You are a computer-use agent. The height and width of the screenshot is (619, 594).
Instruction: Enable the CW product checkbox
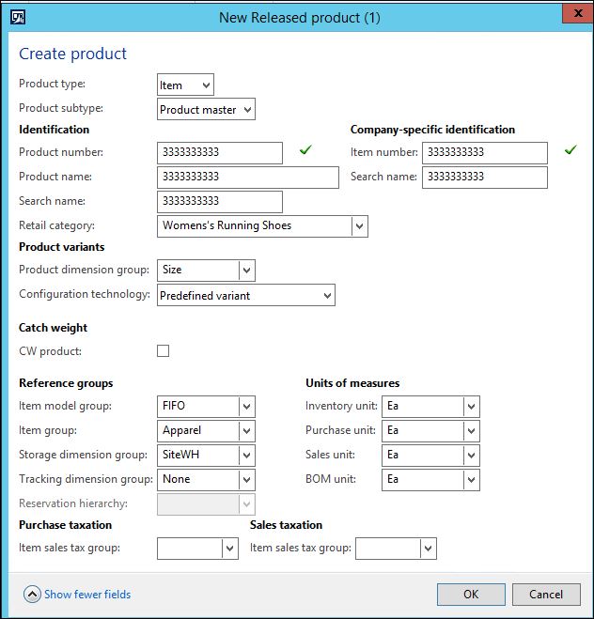(x=164, y=351)
